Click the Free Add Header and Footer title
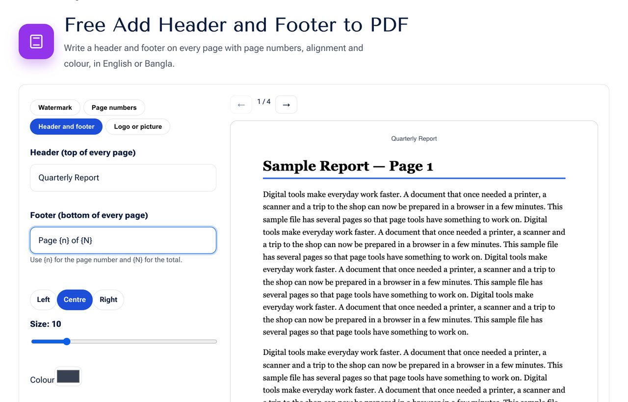 236,25
